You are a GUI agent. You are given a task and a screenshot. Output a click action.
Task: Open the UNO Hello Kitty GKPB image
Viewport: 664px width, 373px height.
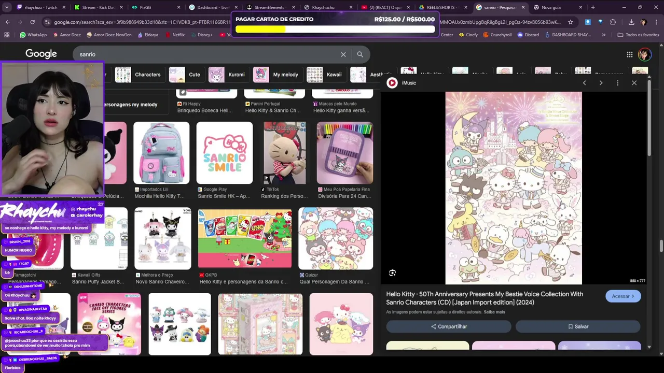245,238
